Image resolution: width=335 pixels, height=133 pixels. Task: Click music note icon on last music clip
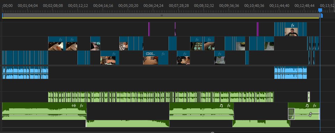307,106
